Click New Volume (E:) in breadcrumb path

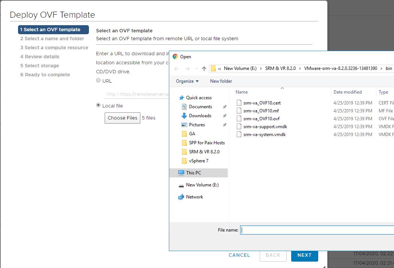coord(240,68)
